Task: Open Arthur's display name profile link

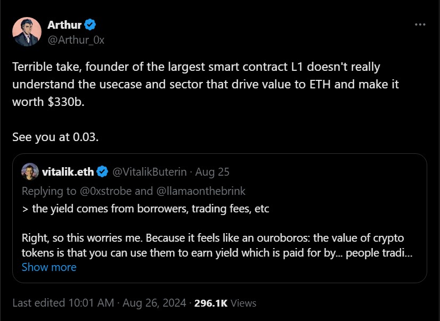Action: click(63, 24)
